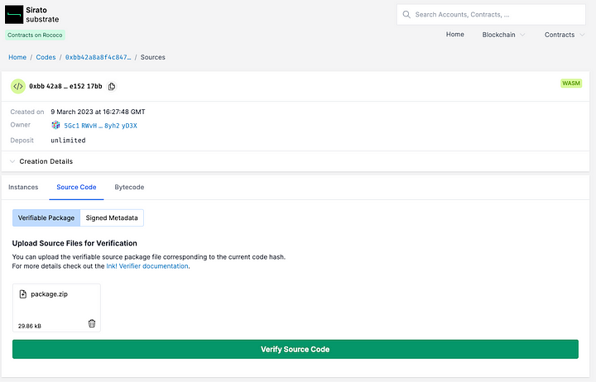596x382 pixels.
Task: Click the green code badge icon
Action: (x=18, y=86)
